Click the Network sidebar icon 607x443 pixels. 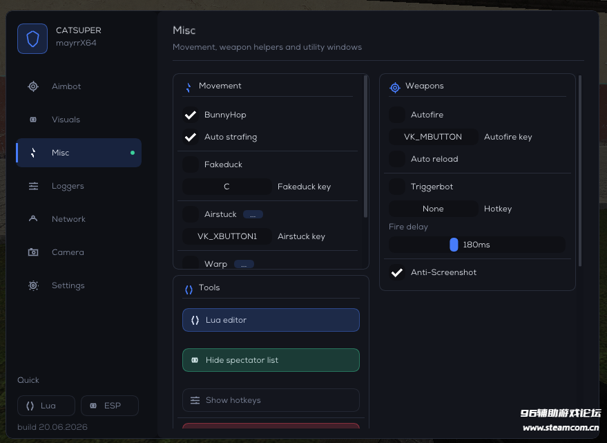pos(33,218)
